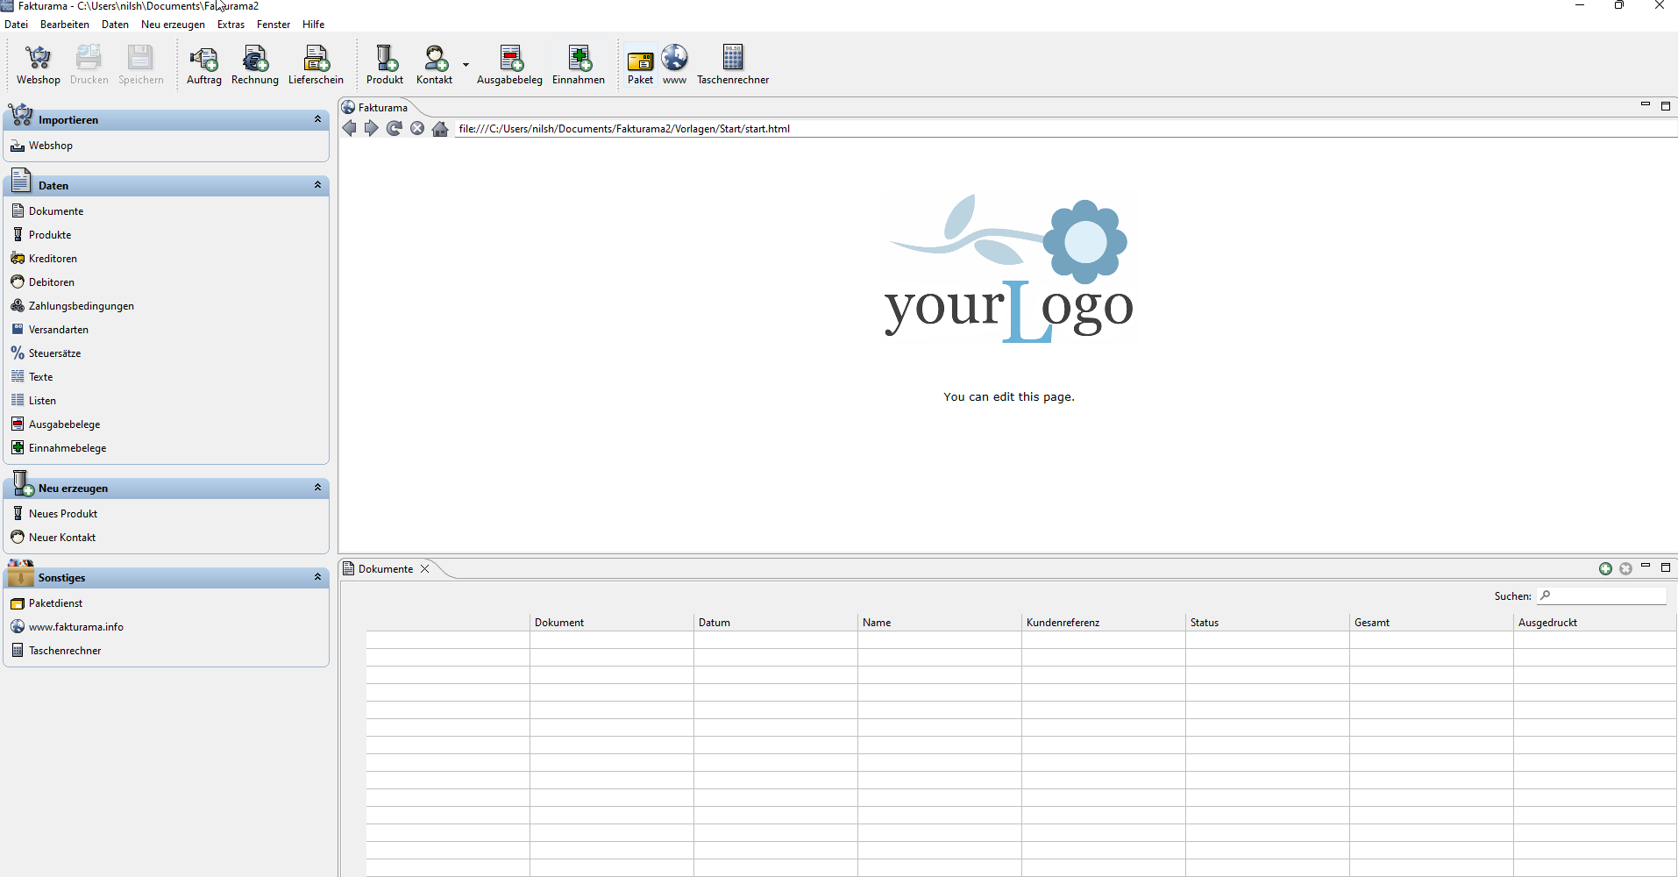The width and height of the screenshot is (1678, 877).
Task: Add a new Produkt via toolbar
Action: (x=385, y=65)
